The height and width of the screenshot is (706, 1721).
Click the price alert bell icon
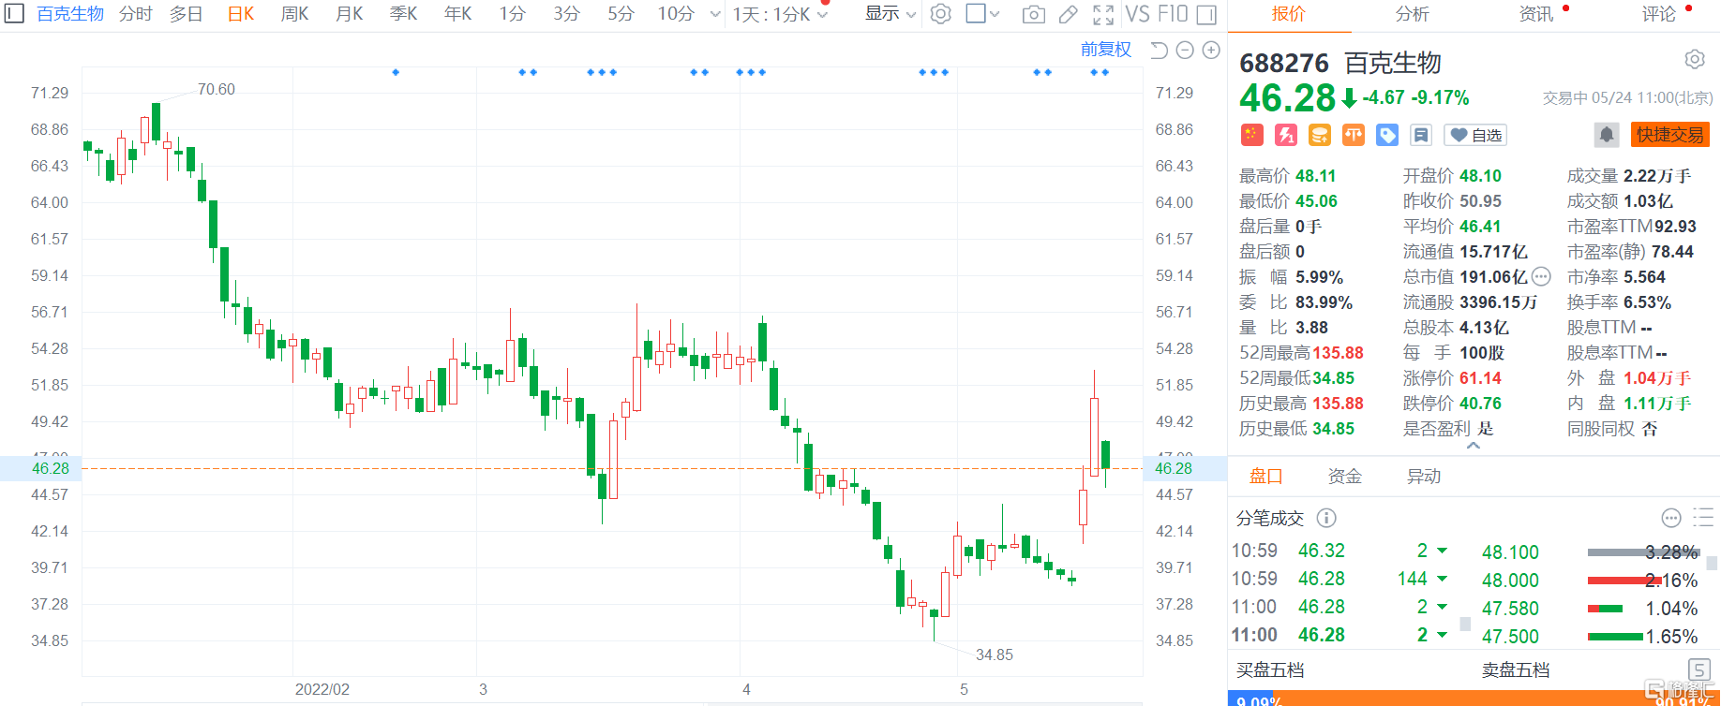tap(1606, 135)
